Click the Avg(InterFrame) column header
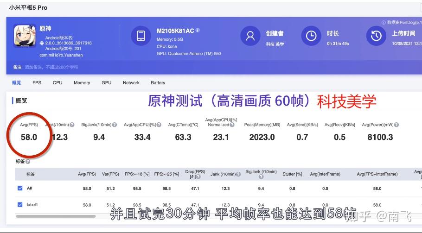Image resolution: width=422 pixels, height=233 pixels. pyautogui.click(x=325, y=174)
